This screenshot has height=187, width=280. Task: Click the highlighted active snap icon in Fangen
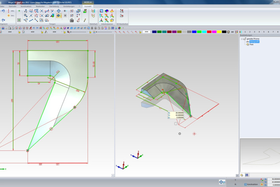point(59,16)
